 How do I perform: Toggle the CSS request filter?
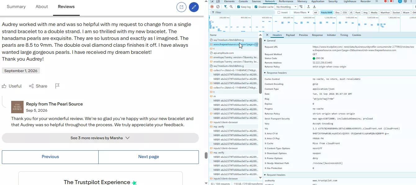click(x=345, y=12)
